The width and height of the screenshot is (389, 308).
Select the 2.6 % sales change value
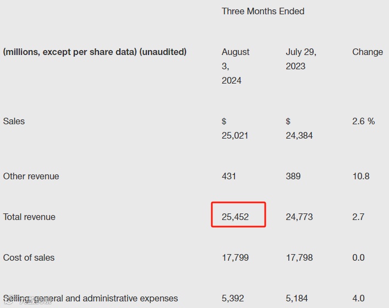click(x=364, y=121)
